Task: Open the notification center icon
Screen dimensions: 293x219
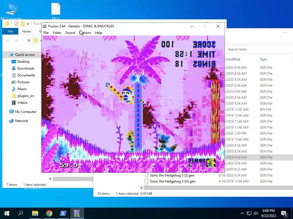Action: click(x=284, y=213)
